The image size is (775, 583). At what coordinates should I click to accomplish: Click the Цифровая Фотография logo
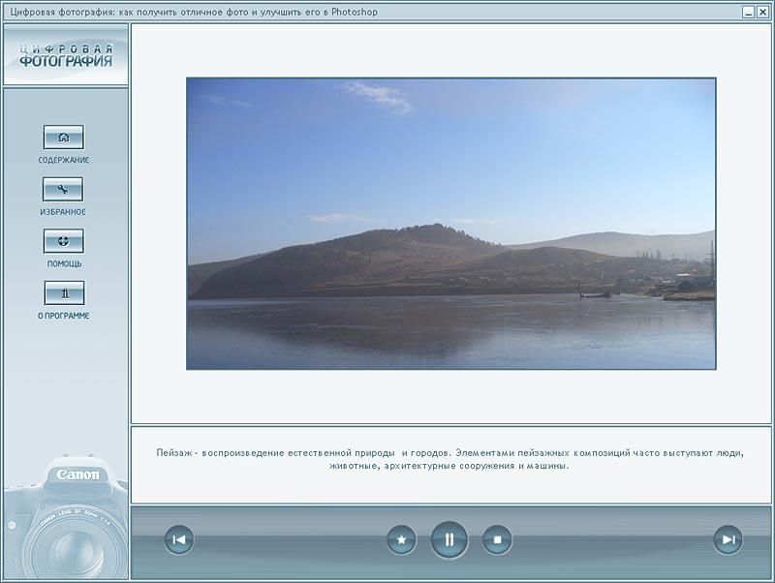coord(65,55)
